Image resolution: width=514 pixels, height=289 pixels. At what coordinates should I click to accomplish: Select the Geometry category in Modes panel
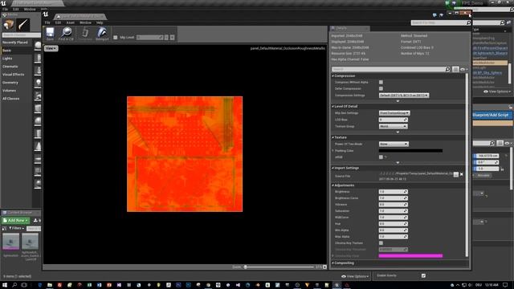coord(10,83)
